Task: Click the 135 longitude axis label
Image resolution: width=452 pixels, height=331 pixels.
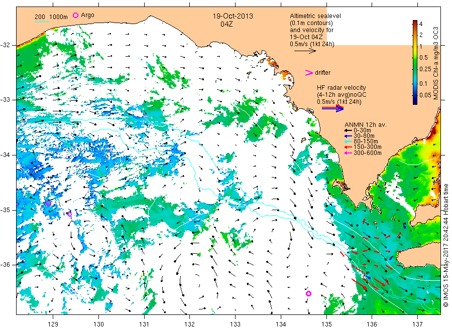Action: point(326,324)
